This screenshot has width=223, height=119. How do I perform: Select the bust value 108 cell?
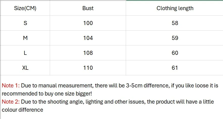point(88,53)
